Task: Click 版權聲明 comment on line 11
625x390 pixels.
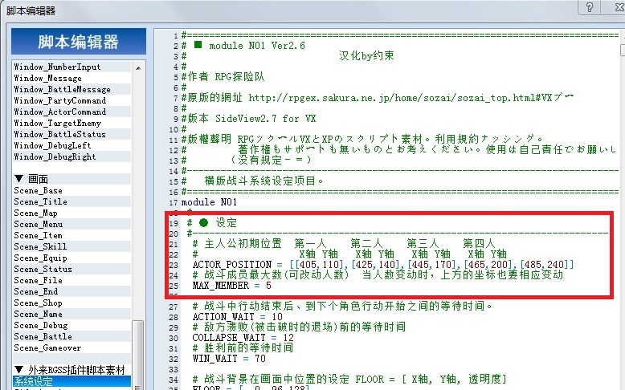Action: tap(363, 139)
